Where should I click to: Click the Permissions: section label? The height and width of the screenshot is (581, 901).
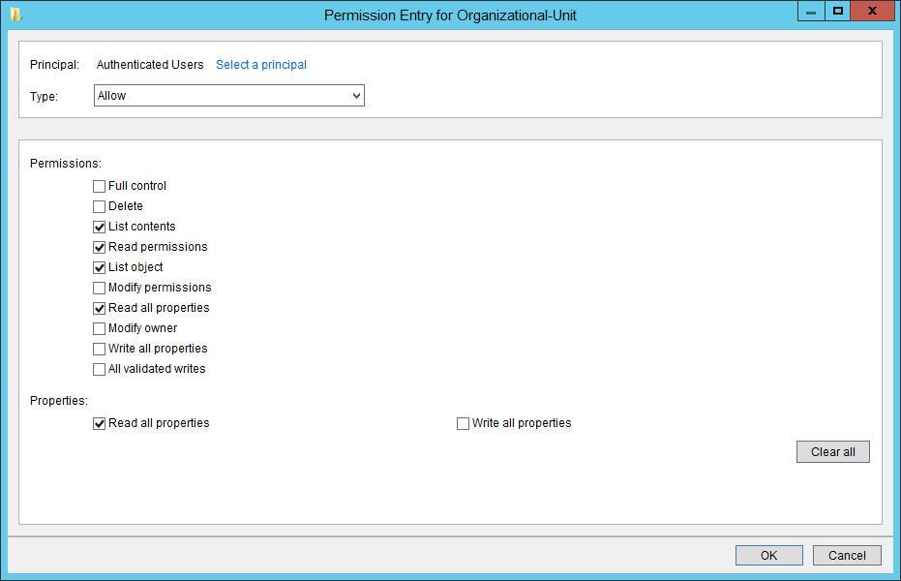coord(66,164)
